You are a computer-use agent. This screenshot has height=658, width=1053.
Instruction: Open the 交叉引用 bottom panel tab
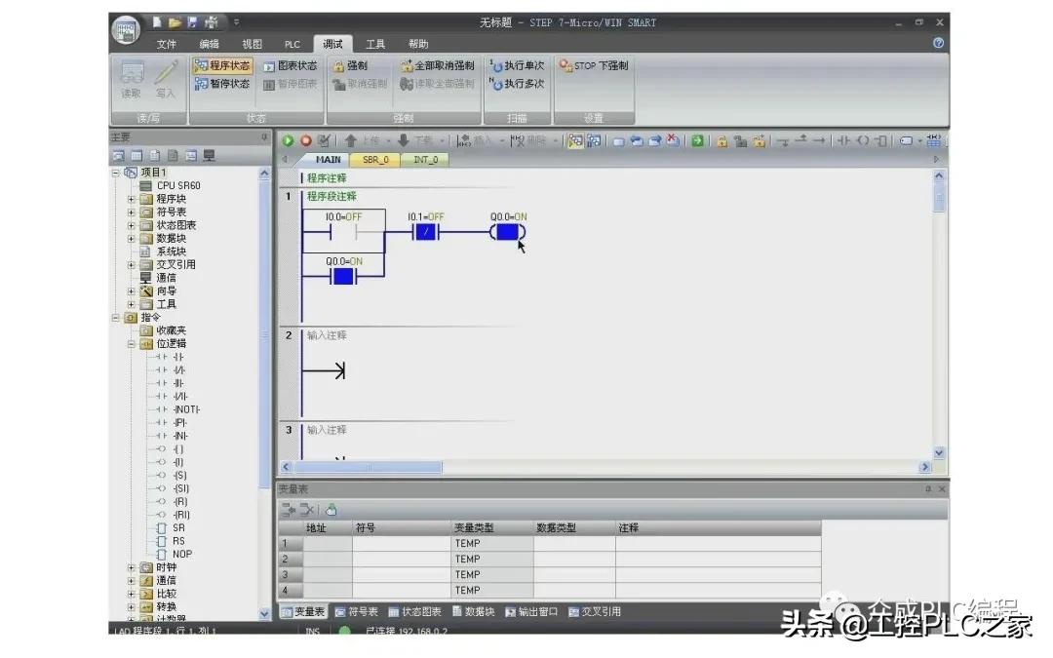click(x=595, y=611)
